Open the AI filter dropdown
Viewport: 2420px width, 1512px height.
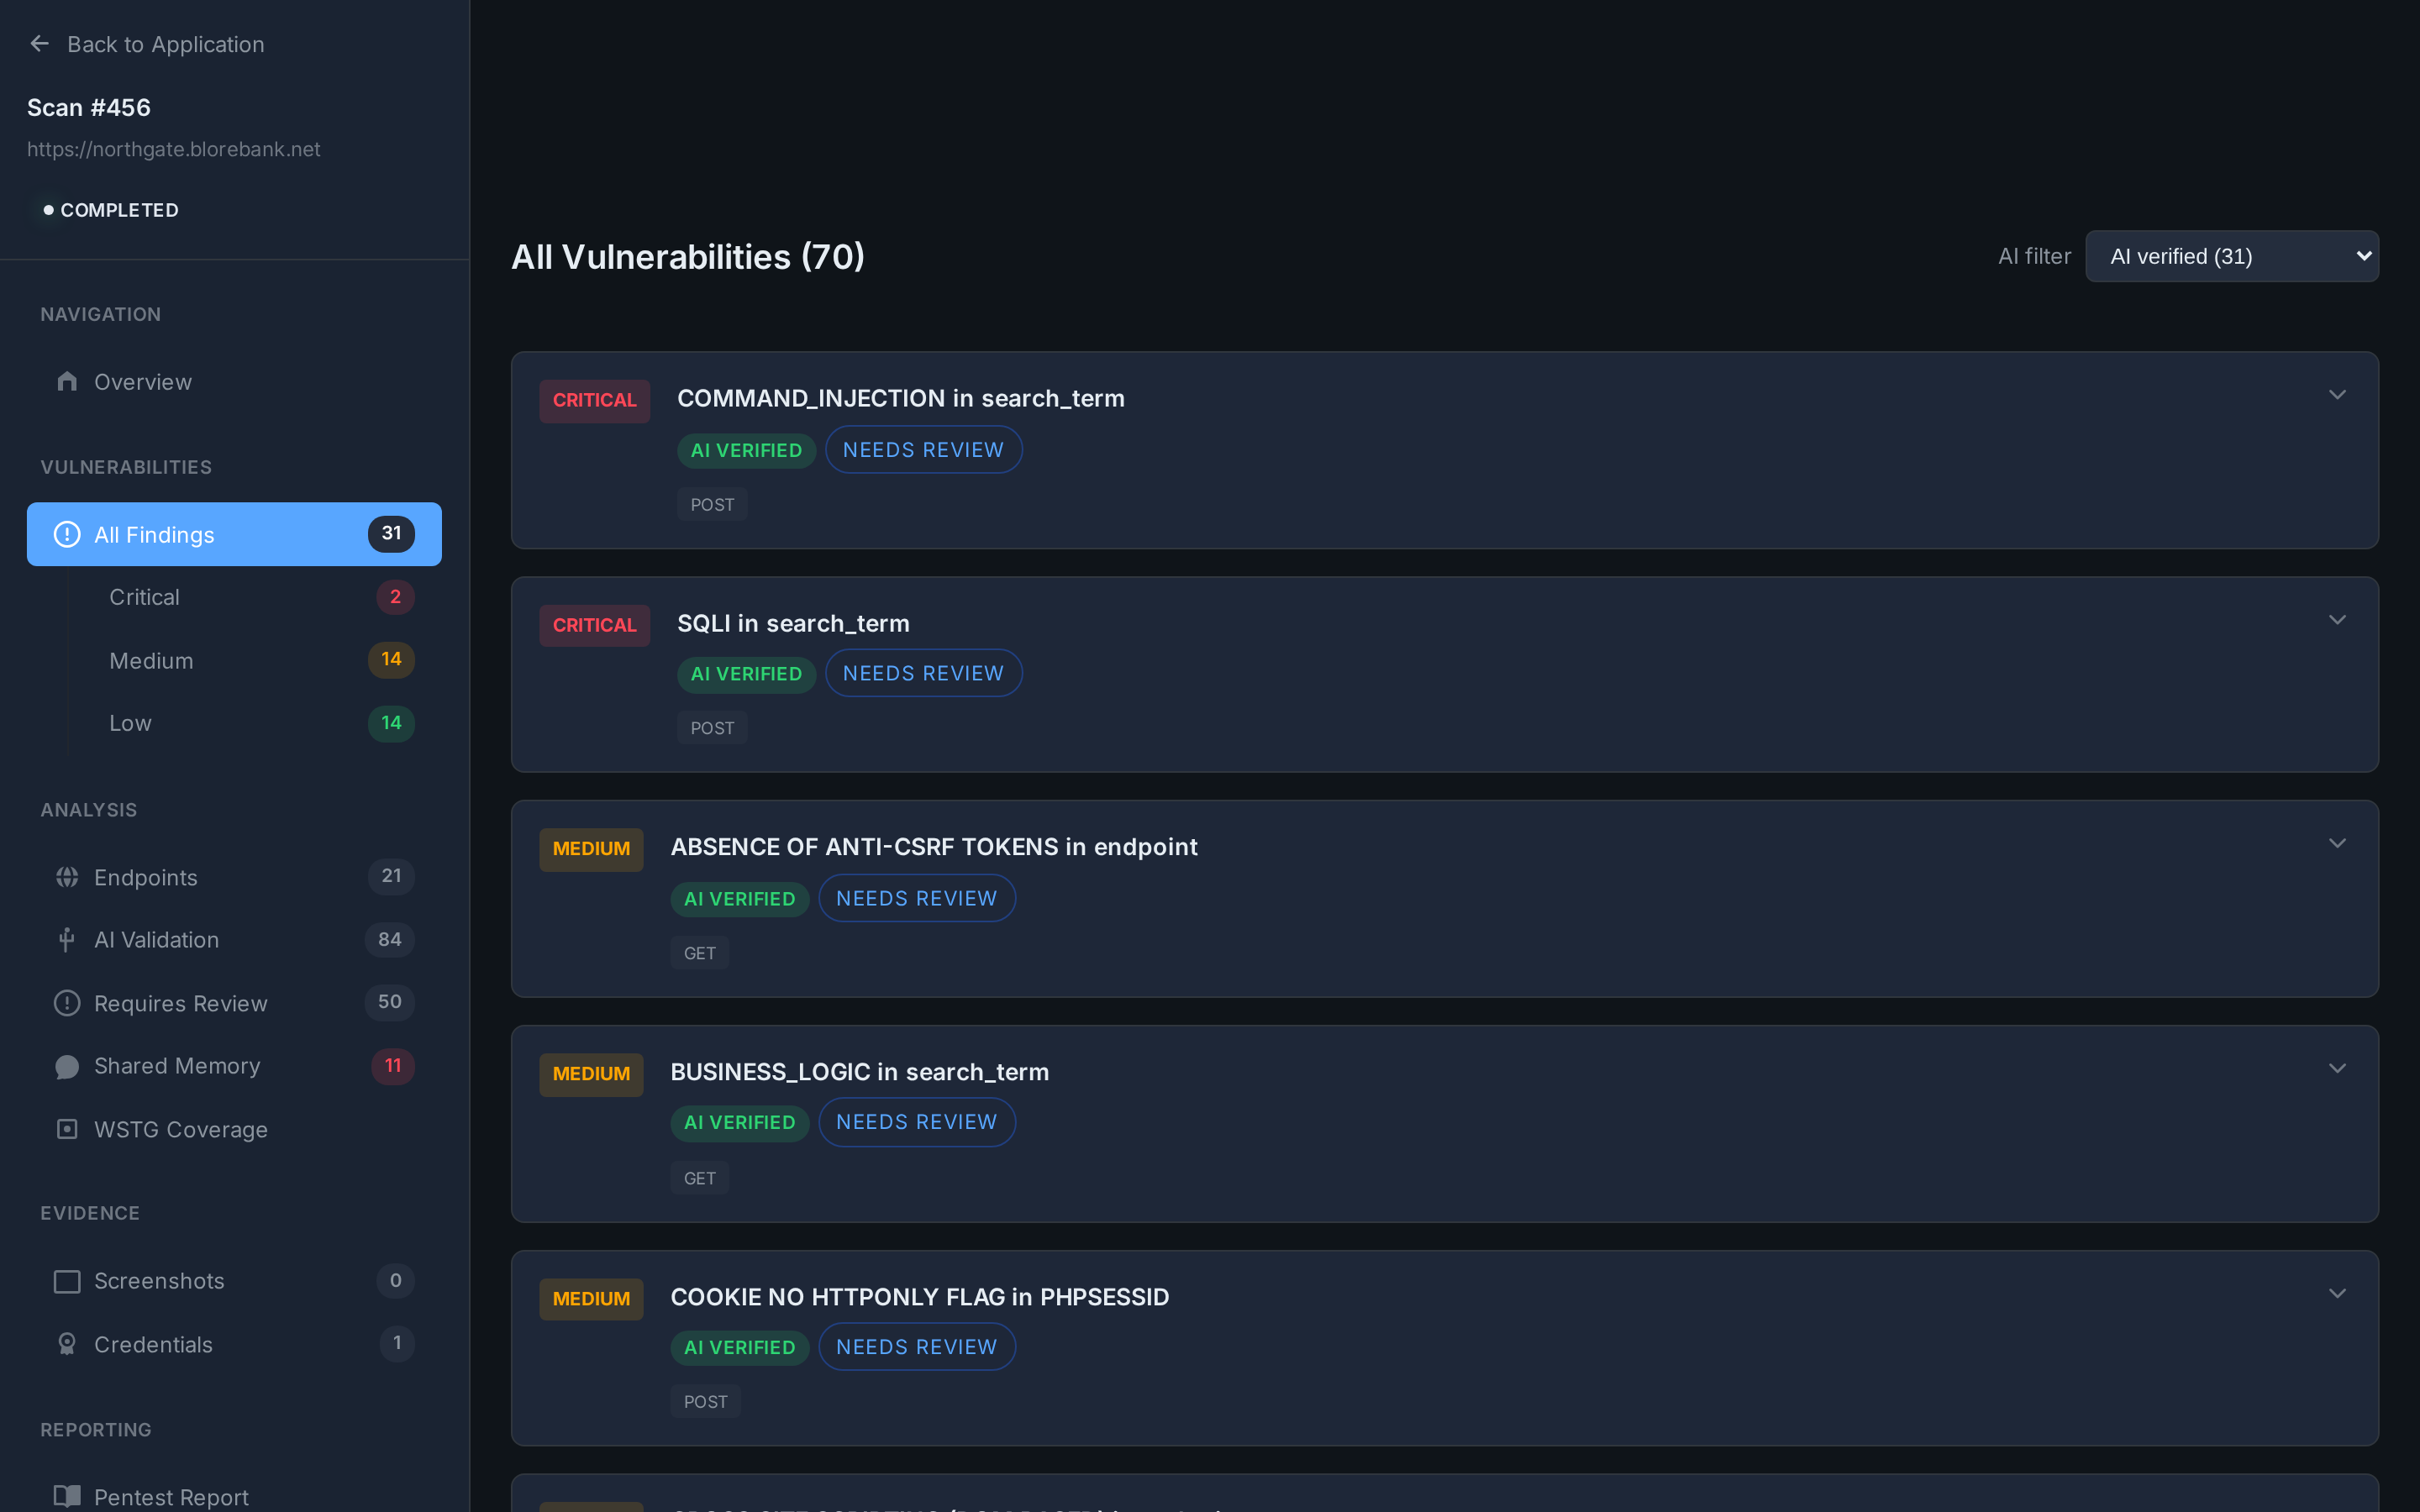[x=2231, y=256]
